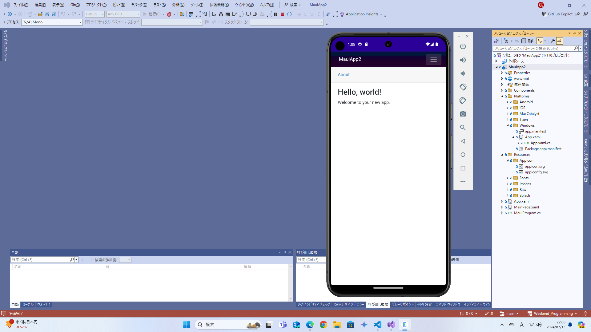Open the ファイル(F) menu
This screenshot has width=591, height=332.
tap(21, 5)
